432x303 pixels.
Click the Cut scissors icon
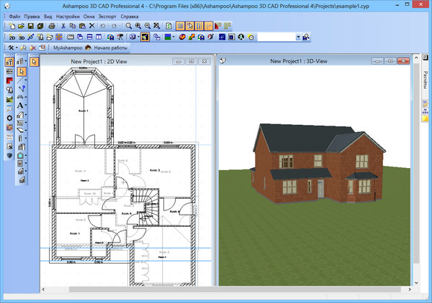tap(63, 25)
